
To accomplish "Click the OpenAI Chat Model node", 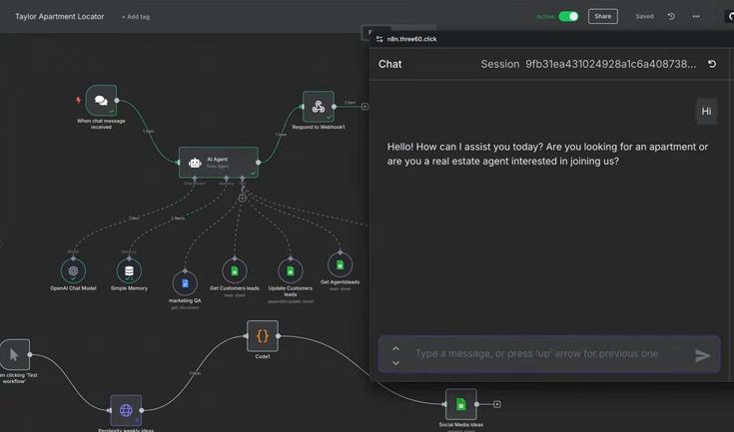I will click(74, 270).
